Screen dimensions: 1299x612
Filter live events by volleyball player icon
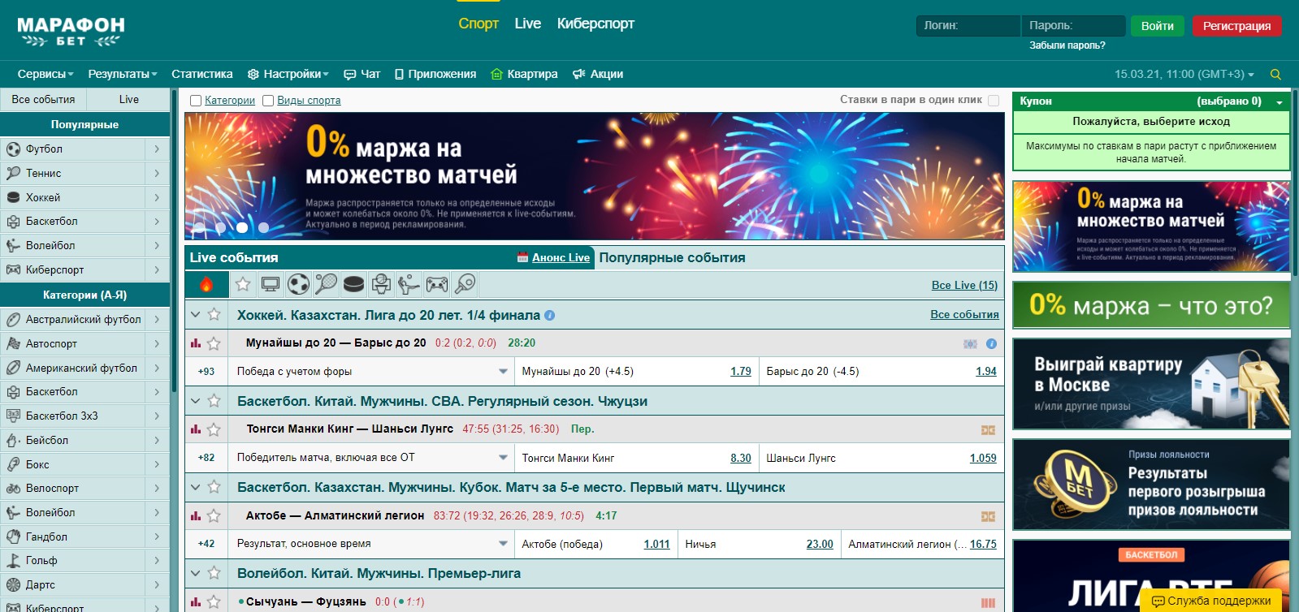[x=409, y=284]
